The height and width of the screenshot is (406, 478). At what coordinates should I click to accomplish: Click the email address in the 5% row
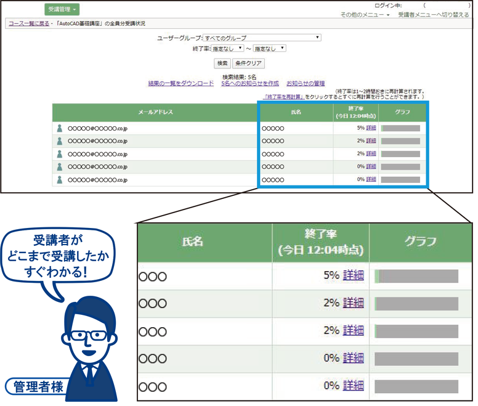[x=97, y=129]
